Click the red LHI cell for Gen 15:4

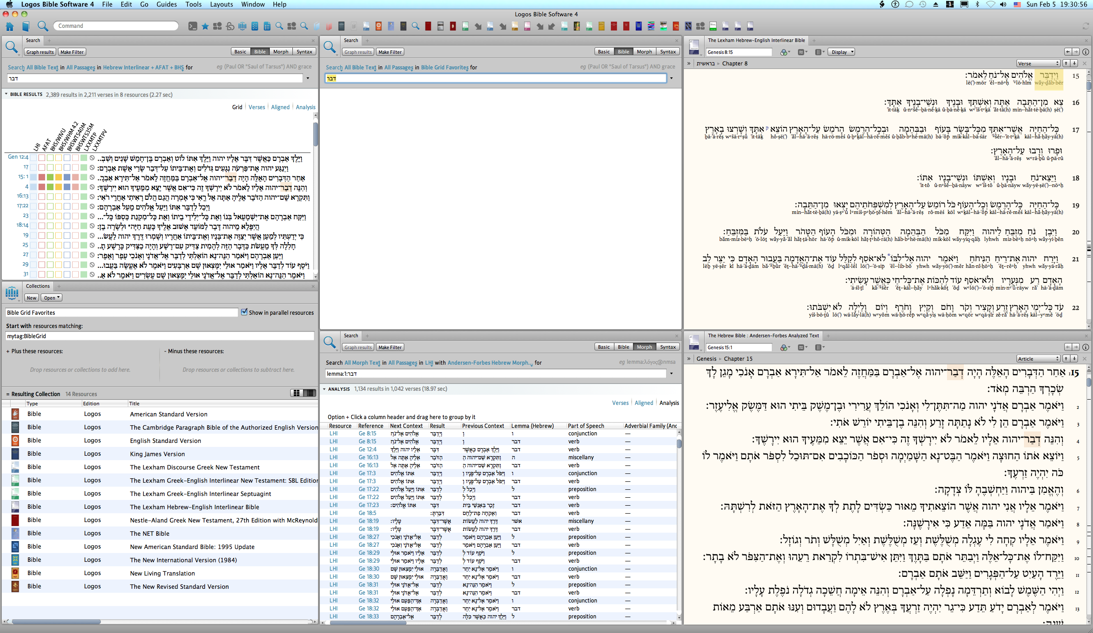point(42,187)
